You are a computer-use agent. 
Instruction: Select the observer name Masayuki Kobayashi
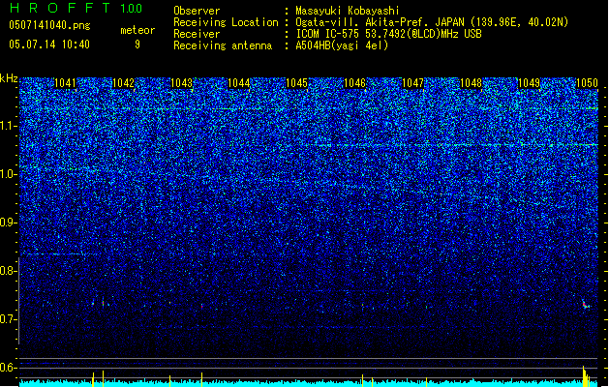click(x=348, y=11)
